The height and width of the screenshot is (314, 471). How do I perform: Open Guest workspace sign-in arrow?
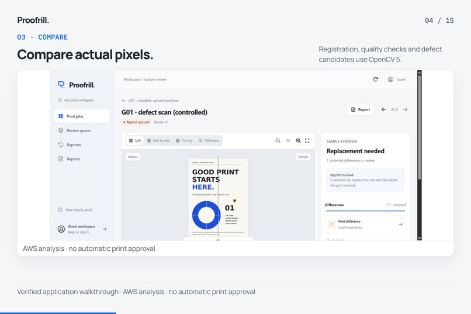point(105,229)
